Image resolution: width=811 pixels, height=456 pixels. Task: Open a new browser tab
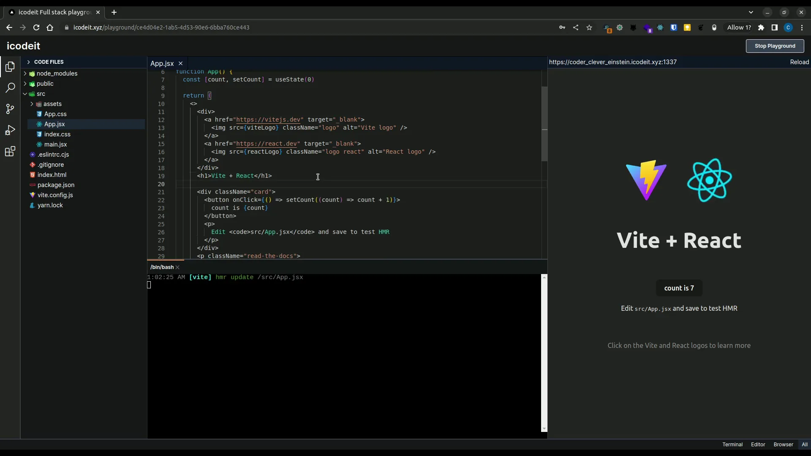114,12
